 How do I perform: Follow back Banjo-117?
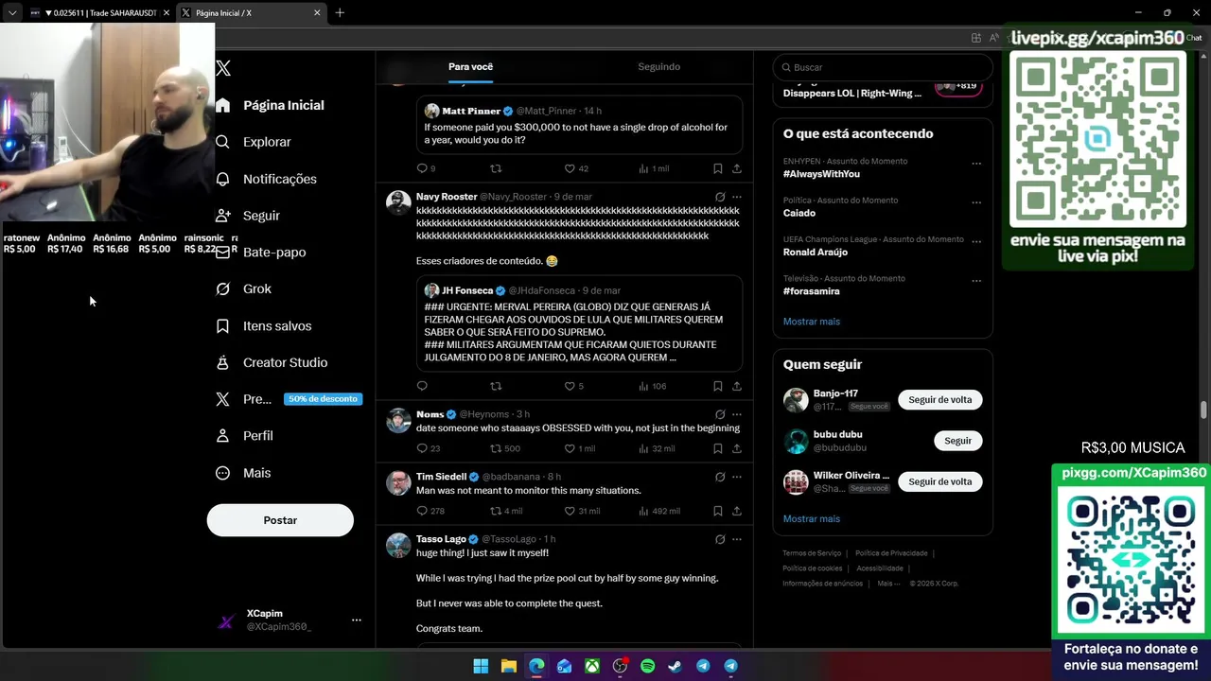[939, 400]
